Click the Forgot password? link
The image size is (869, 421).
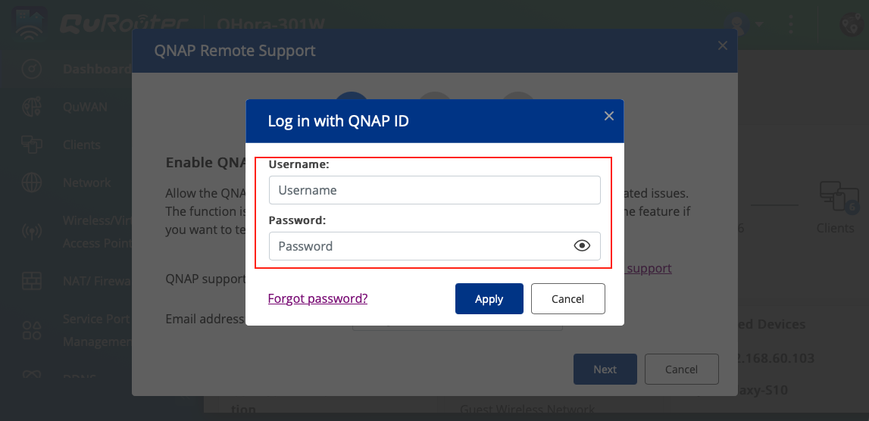tap(317, 298)
